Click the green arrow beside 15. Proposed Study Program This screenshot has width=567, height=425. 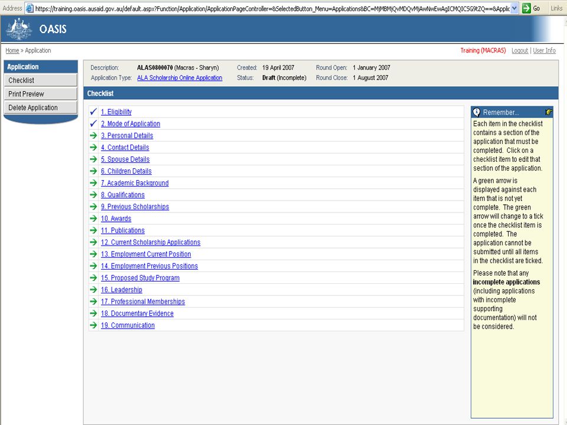click(93, 277)
